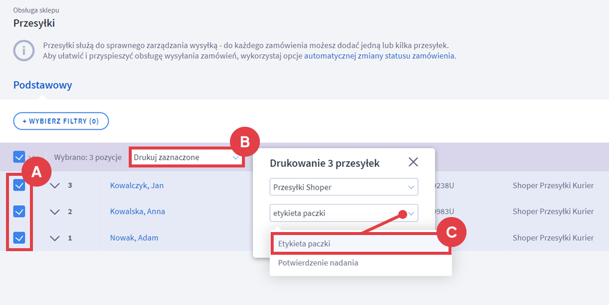Open customer Kowalska, Anna
Viewport: 609px width, 305px height.
[x=138, y=212]
